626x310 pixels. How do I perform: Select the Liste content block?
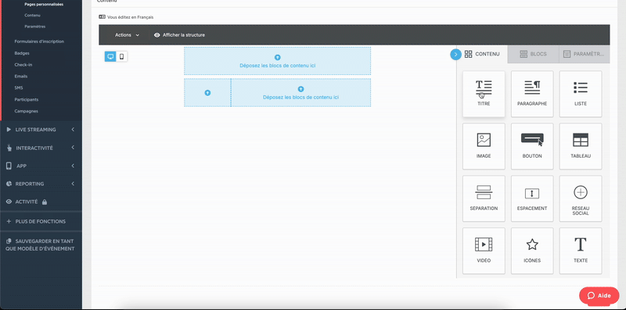[581, 94]
